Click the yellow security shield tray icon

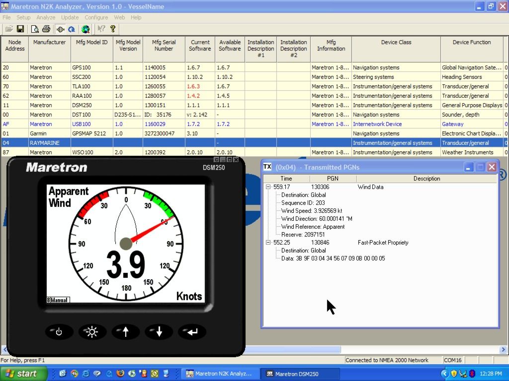tap(454, 374)
